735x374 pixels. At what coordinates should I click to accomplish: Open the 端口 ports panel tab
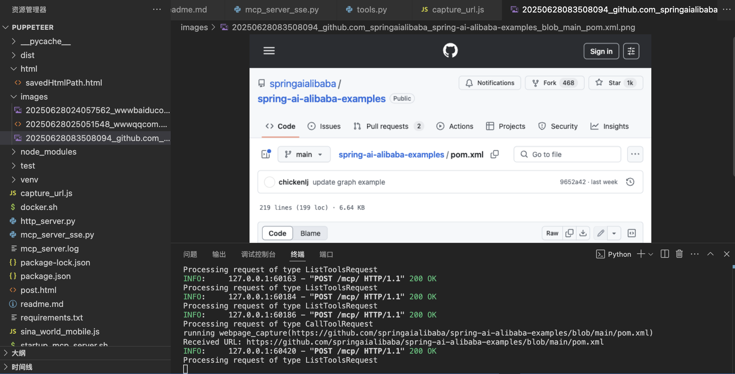click(x=326, y=254)
